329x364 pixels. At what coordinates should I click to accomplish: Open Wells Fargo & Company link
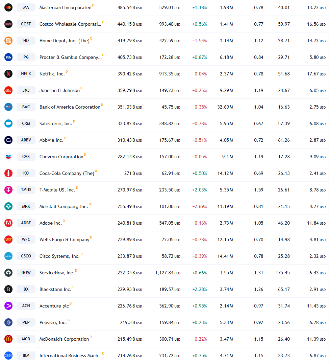click(65, 240)
